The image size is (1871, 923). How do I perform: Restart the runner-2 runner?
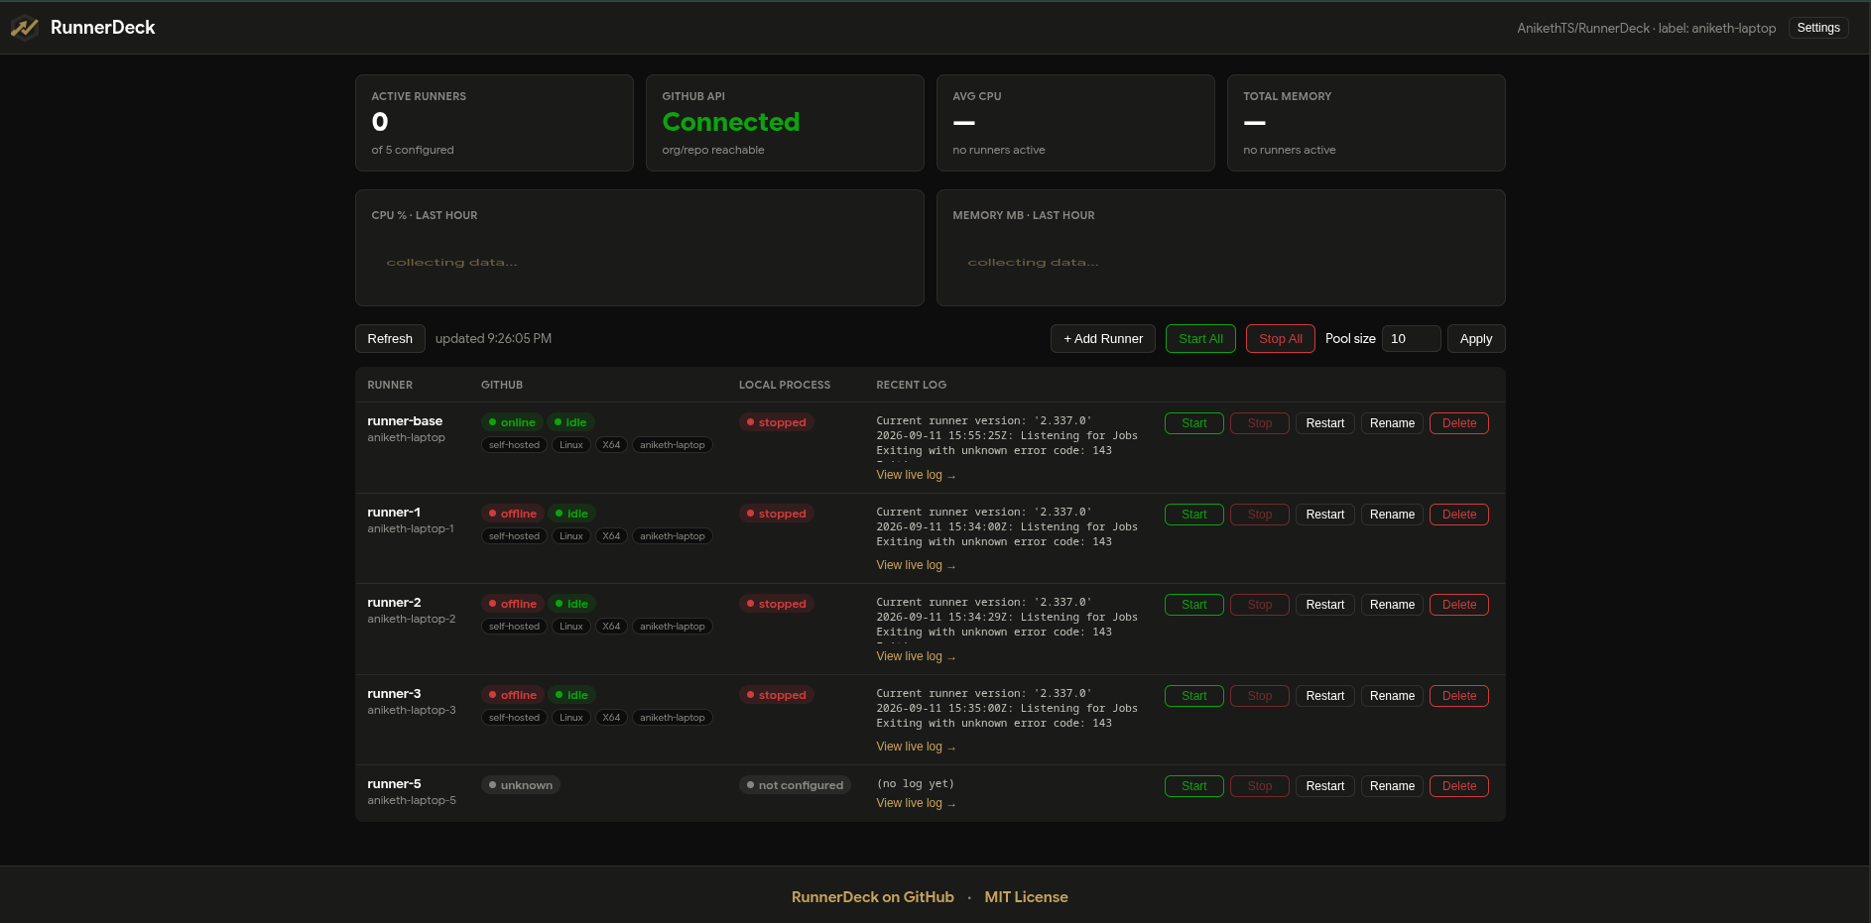click(1325, 605)
